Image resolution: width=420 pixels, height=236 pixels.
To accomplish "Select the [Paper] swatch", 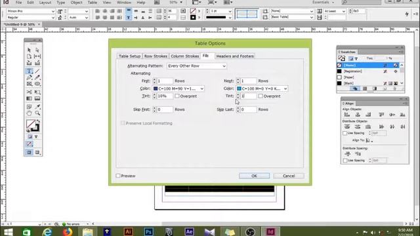I will click(x=368, y=77).
